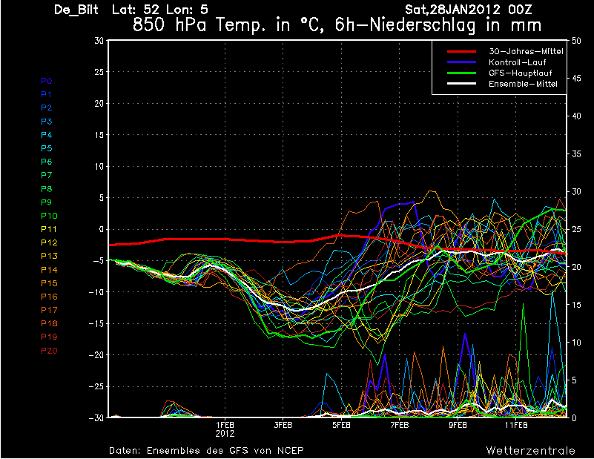Select the P15 orange member label
Image resolution: width=594 pixels, height=459 pixels.
[x=49, y=283]
